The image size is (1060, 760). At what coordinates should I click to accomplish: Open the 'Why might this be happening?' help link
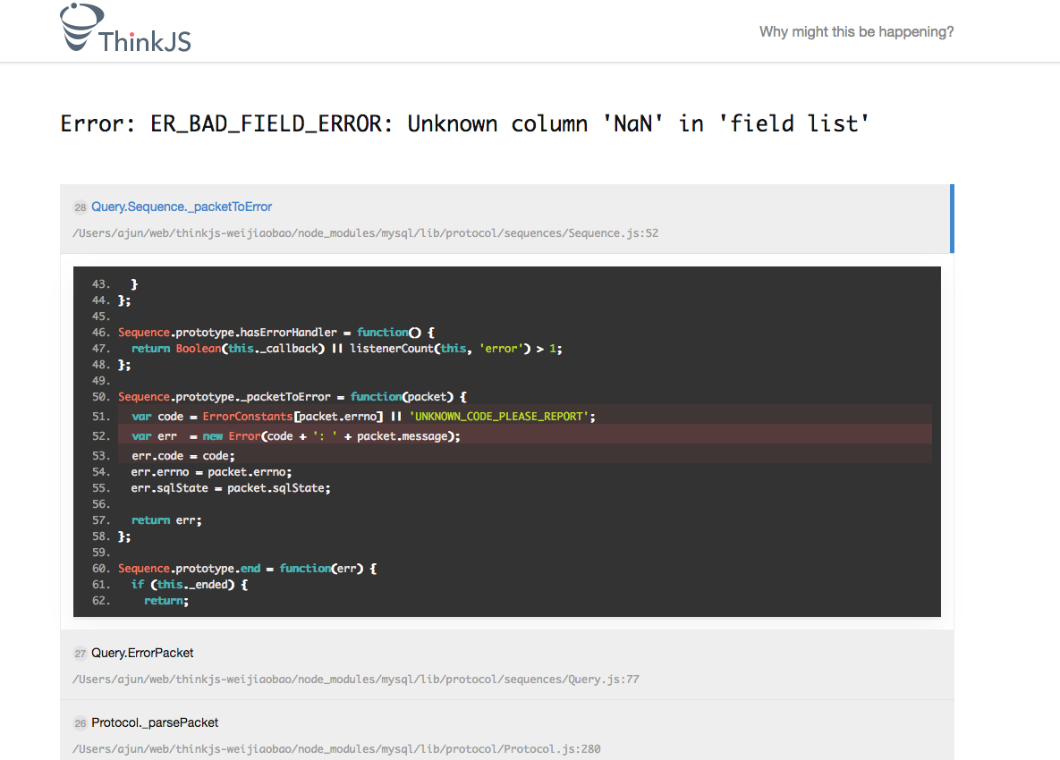(x=855, y=31)
